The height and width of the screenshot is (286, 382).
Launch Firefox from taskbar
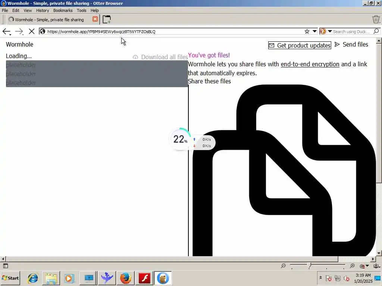coord(125,278)
